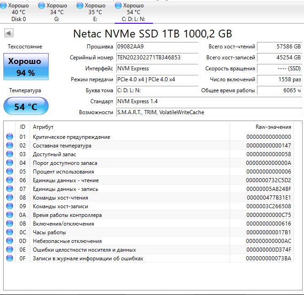The image size is (304, 295).
Task: Select the Ошибки целостности носителя и данных row
Action: (149, 250)
